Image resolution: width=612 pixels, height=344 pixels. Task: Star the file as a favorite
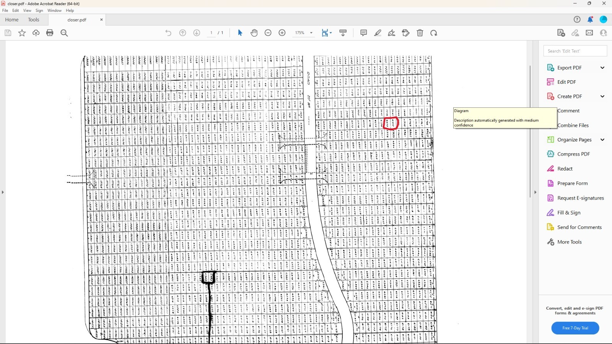[x=22, y=33]
